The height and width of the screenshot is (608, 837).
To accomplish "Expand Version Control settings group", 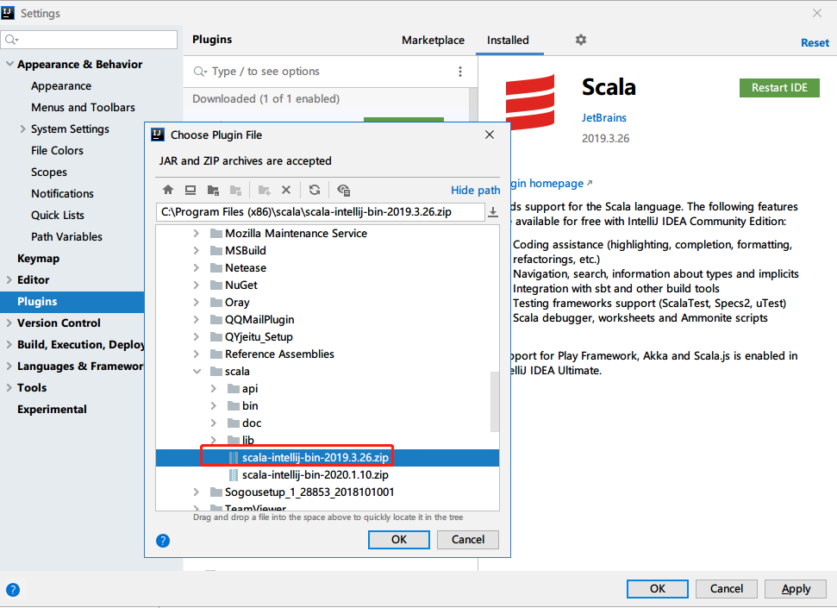I will click(9, 323).
